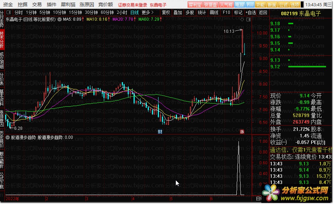Open the 挖掘 menu

pos(22,4)
